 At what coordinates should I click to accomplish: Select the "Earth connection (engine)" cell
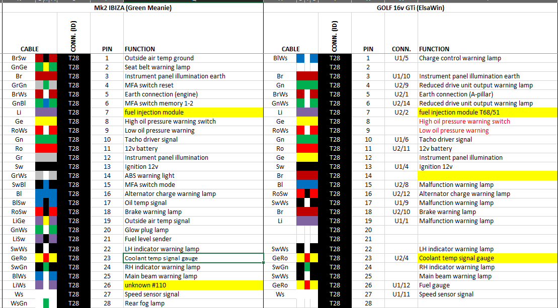pyautogui.click(x=193, y=94)
